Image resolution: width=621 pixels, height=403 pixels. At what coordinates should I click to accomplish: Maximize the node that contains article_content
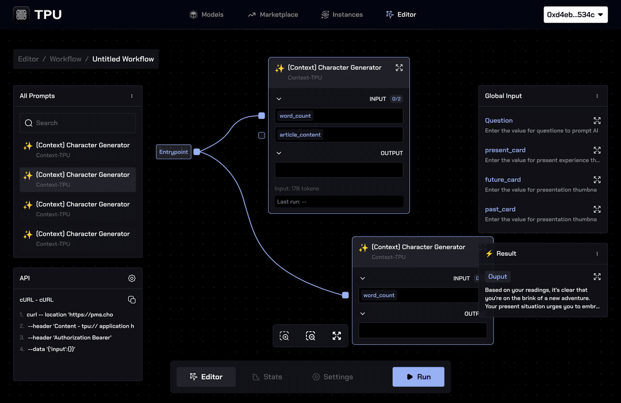399,68
